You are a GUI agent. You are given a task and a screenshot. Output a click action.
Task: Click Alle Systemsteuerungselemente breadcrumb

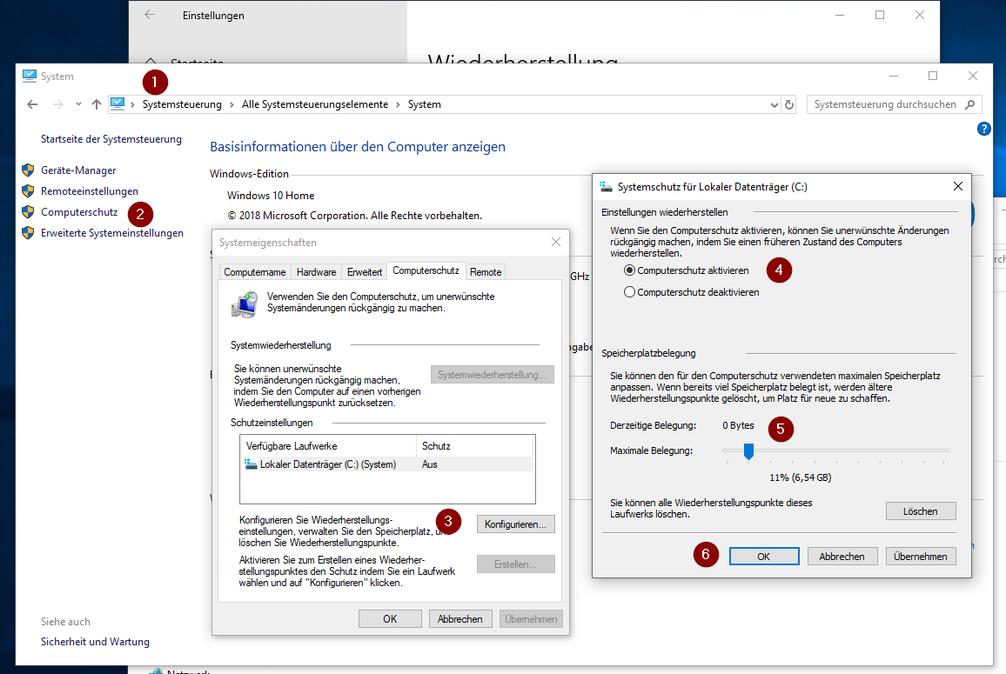point(315,104)
